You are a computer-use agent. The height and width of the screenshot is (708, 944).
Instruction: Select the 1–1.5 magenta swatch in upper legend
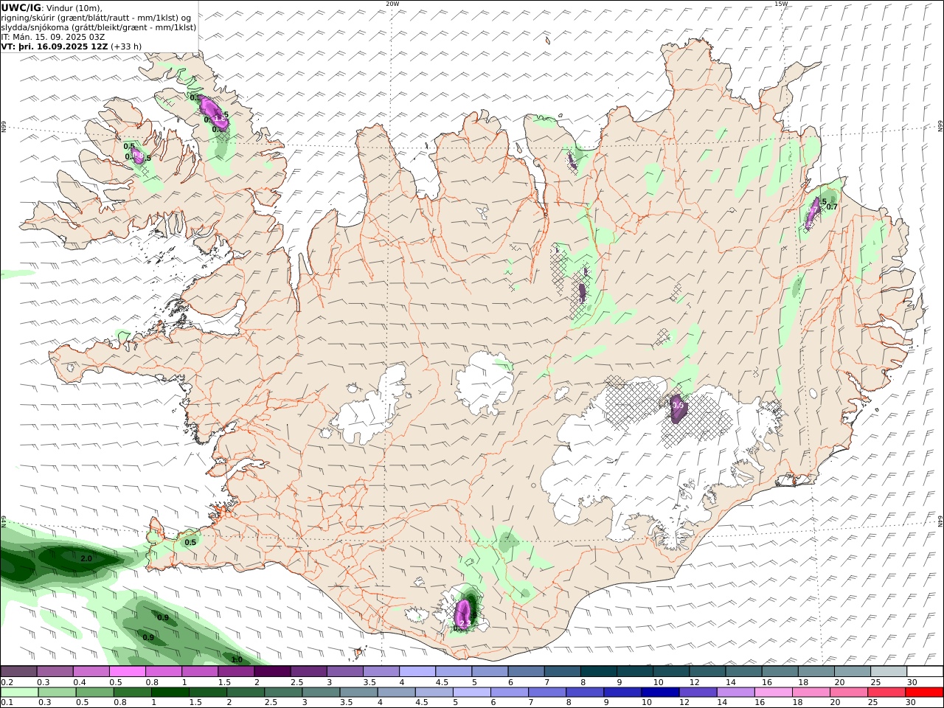coord(199,672)
